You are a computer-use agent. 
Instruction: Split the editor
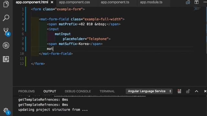point(196,2)
